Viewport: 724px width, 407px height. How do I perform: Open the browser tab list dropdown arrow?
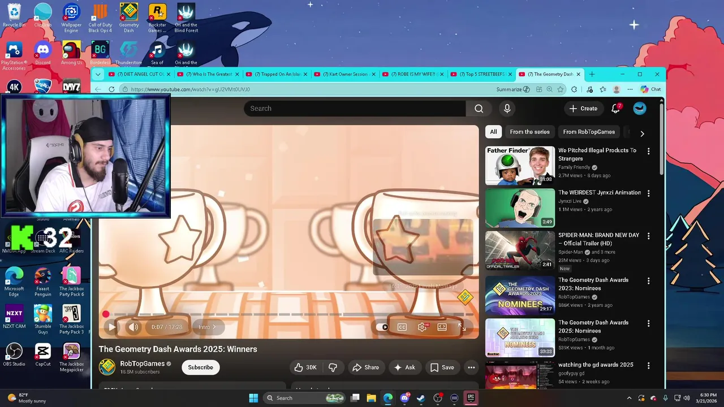coord(98,74)
